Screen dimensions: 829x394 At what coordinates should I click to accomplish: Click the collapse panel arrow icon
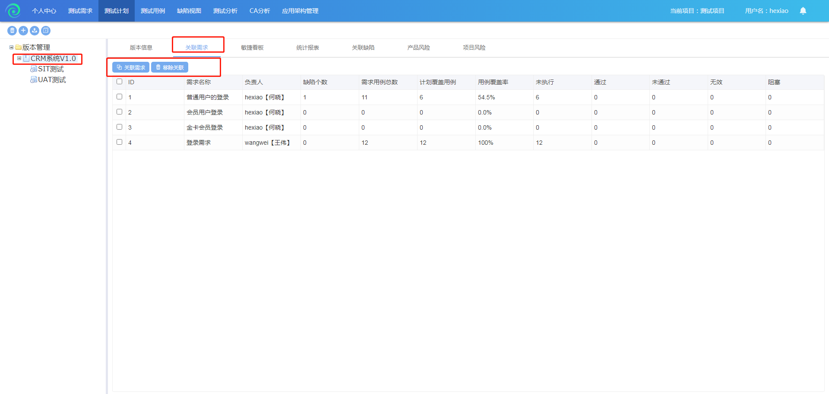tap(46, 31)
